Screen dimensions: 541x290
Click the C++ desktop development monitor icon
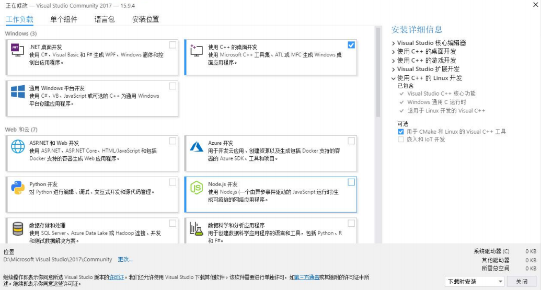(x=197, y=50)
